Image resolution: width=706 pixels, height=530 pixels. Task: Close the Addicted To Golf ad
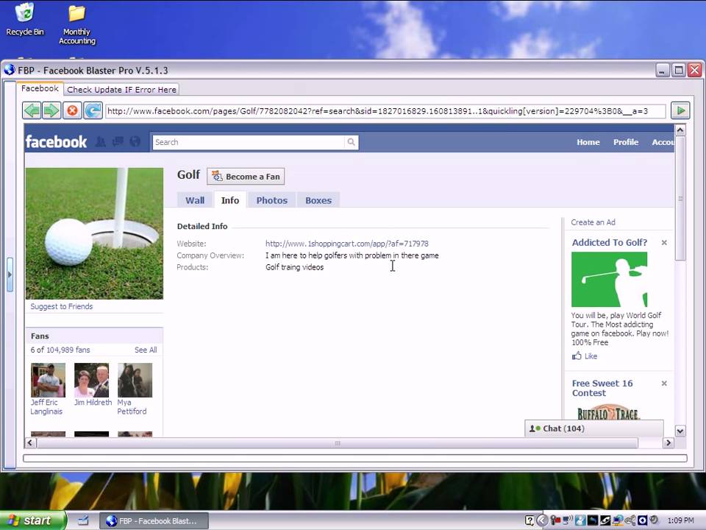click(664, 243)
